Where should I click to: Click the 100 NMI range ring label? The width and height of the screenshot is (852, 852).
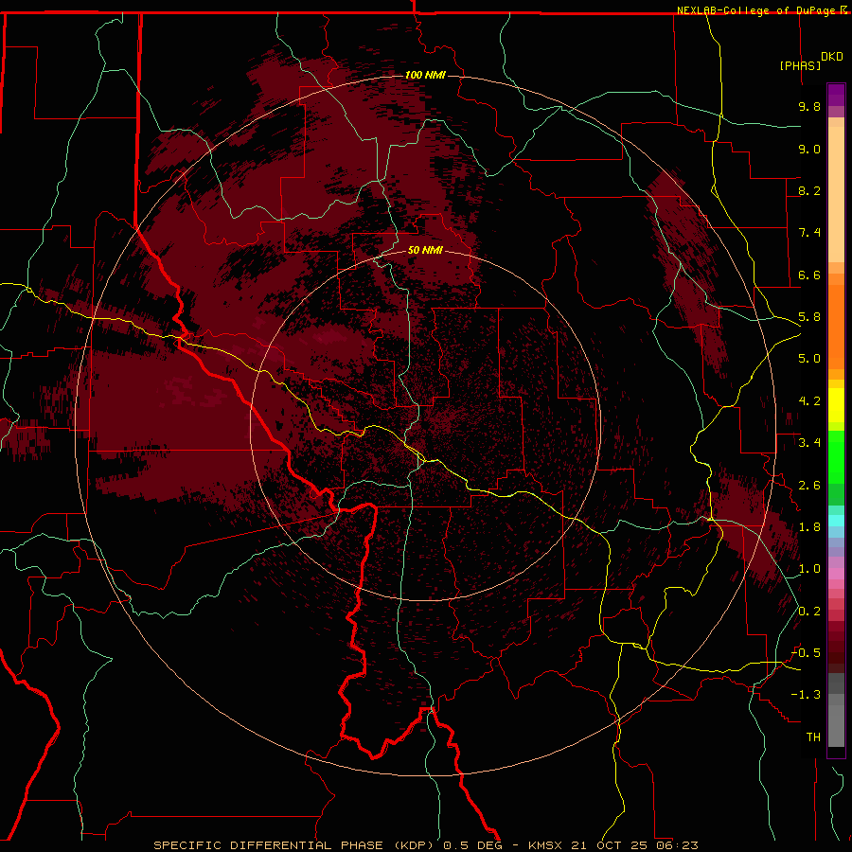425,75
